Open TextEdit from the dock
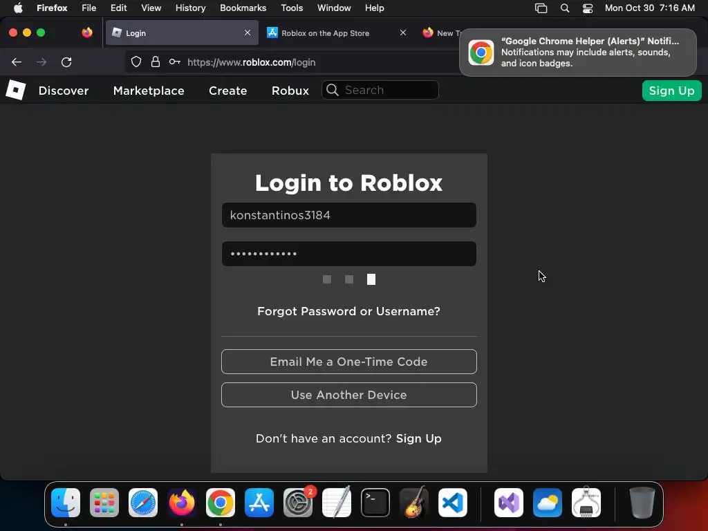The image size is (708, 531). point(337,503)
